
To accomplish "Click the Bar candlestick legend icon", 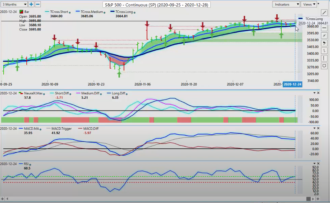I will pyautogui.click(x=21, y=12).
